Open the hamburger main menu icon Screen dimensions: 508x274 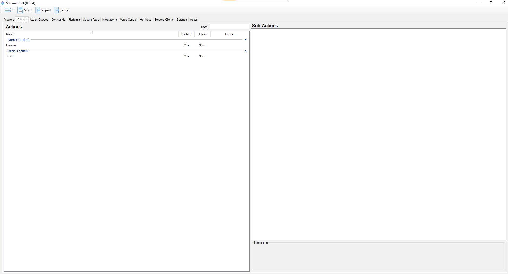[x=8, y=10]
